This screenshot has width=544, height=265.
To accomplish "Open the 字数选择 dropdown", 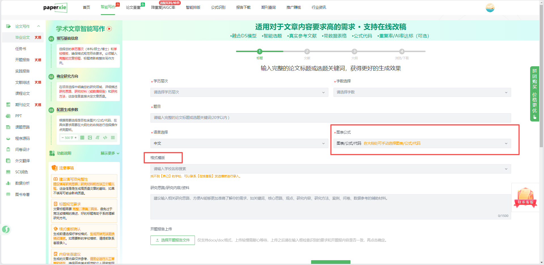I will pyautogui.click(x=422, y=92).
